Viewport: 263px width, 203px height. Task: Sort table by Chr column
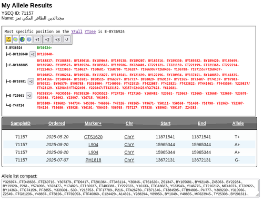pos(129,124)
